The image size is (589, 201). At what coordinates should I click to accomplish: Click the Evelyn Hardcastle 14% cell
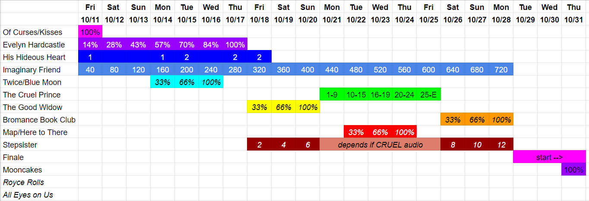coord(90,45)
